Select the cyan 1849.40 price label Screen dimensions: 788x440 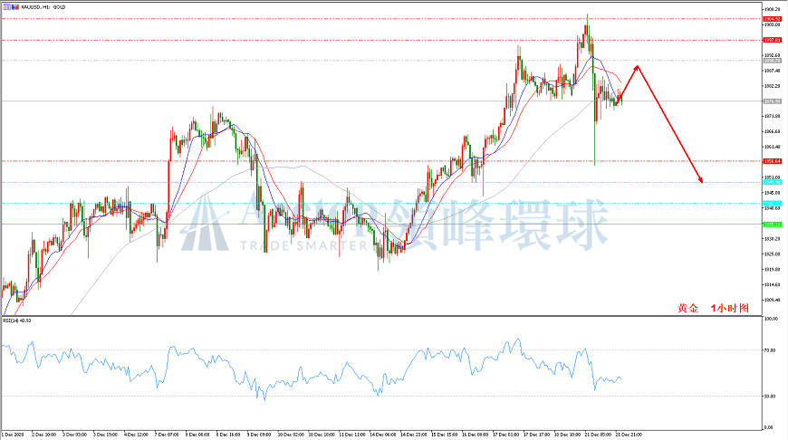click(773, 182)
